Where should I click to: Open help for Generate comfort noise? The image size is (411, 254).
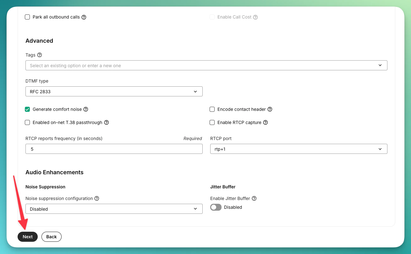point(86,109)
